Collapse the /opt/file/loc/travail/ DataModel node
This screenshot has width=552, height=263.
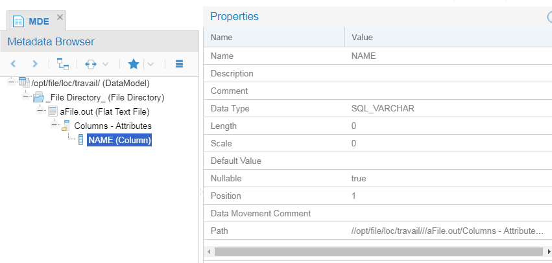pos(12,83)
